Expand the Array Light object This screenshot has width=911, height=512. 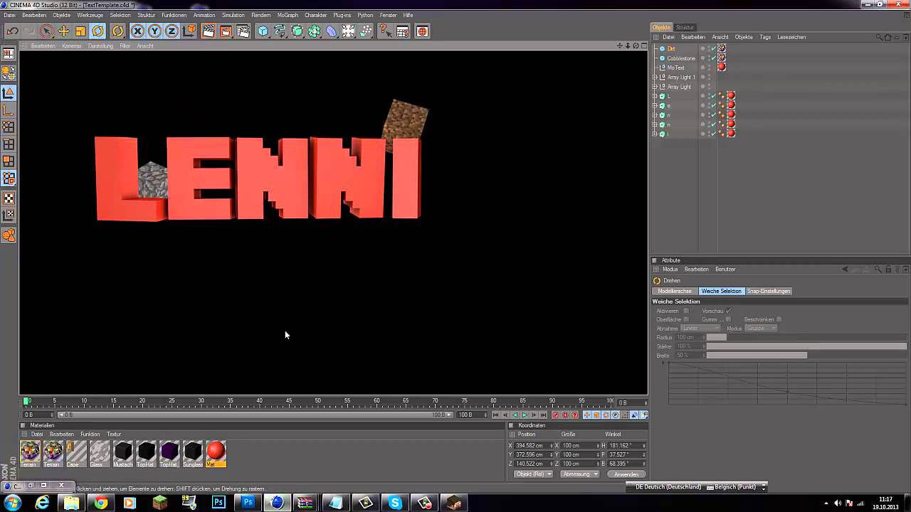pos(655,87)
